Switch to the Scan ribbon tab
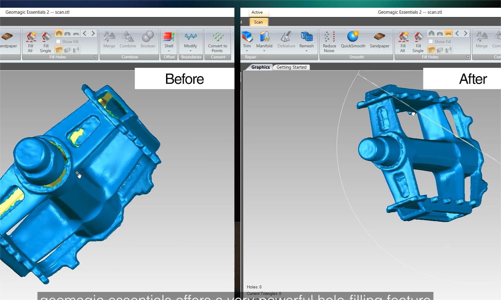501x300 pixels. (x=258, y=22)
